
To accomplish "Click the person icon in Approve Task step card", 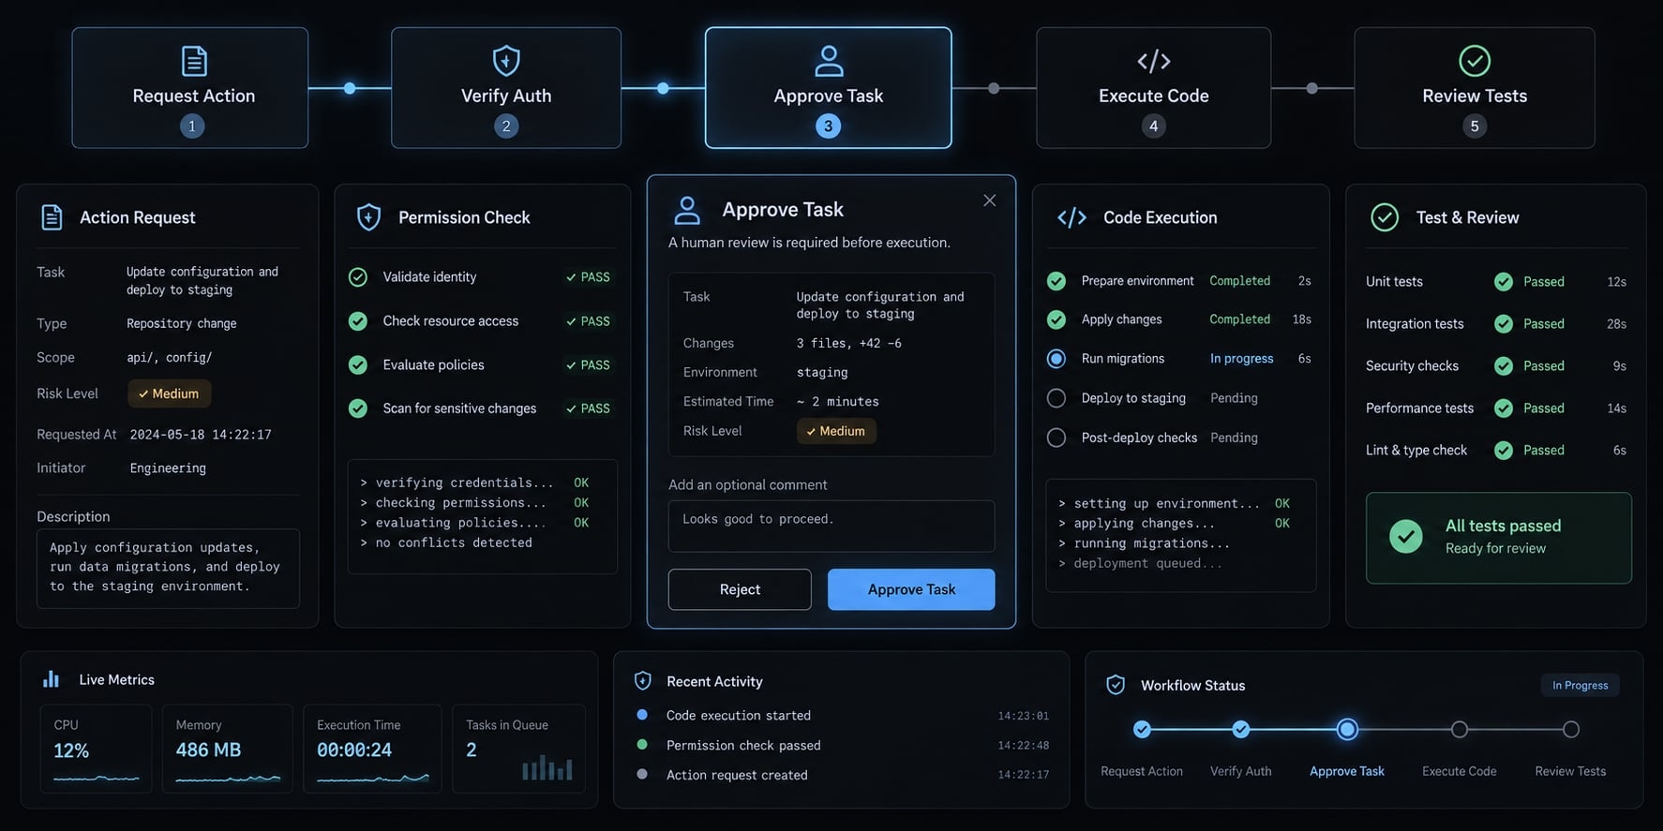I will pos(829,61).
